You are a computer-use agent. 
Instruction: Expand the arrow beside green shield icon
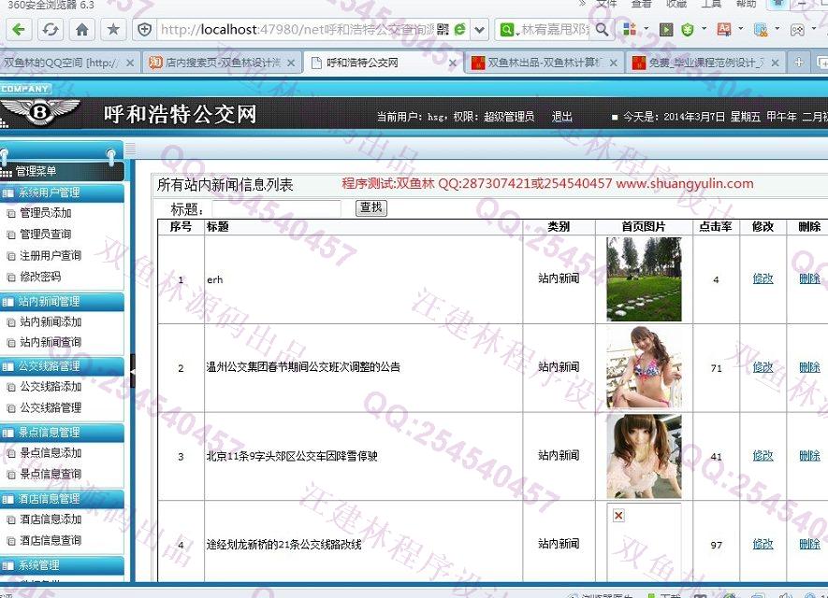[x=704, y=28]
